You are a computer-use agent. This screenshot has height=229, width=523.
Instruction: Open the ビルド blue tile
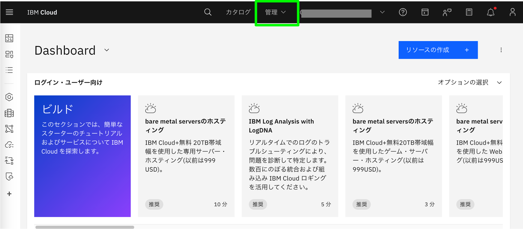[82, 156]
